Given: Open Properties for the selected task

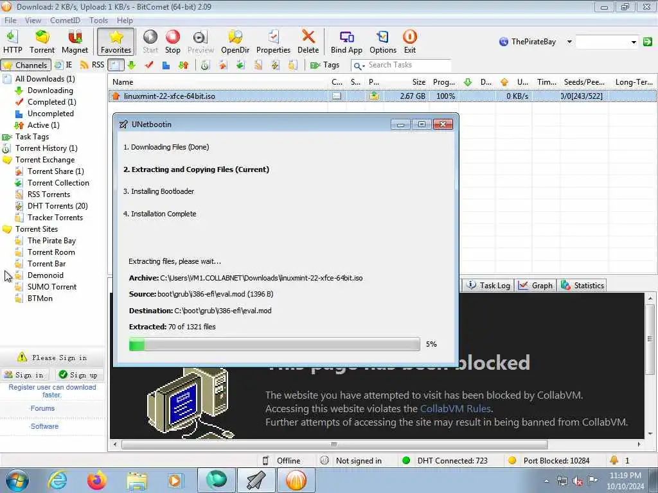Looking at the screenshot, I should [273, 42].
